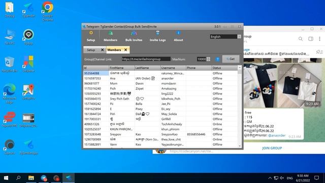Close the Members tab

coord(125,50)
